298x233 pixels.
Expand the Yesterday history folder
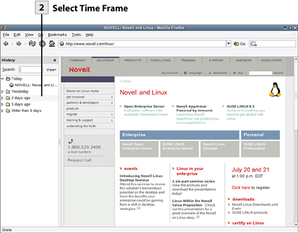[2, 92]
